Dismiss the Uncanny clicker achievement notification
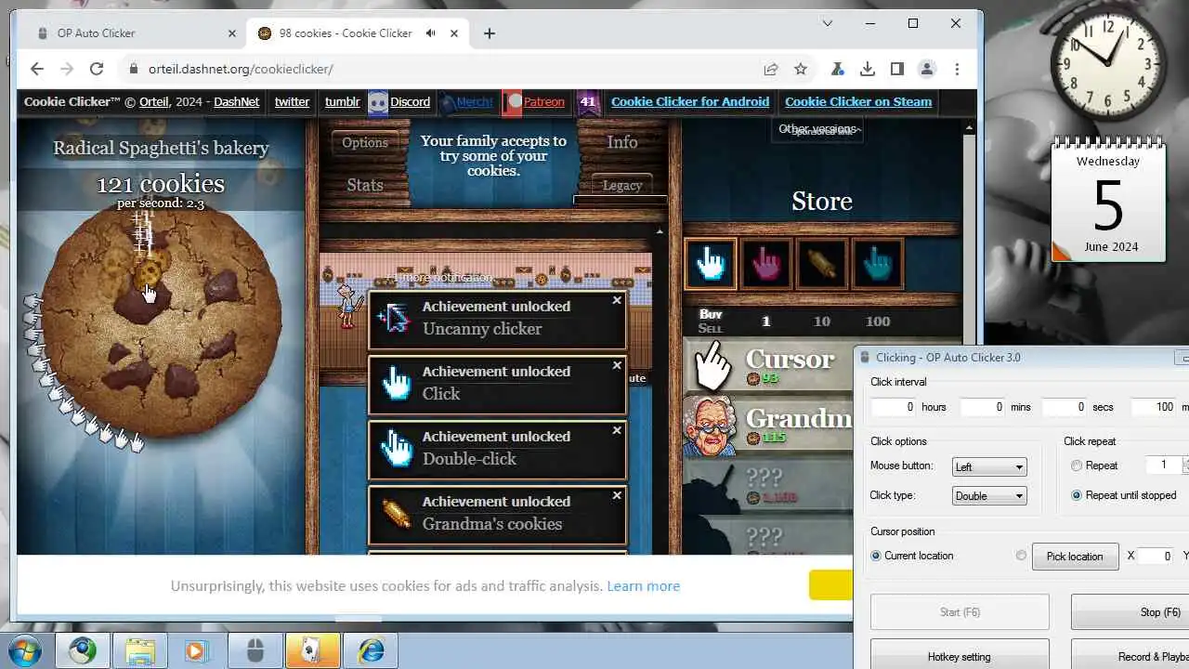This screenshot has width=1189, height=669. click(x=617, y=301)
